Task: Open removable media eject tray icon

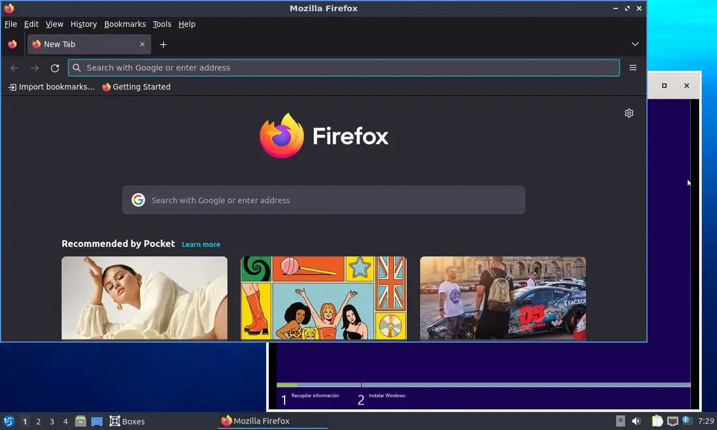Action: [620, 421]
